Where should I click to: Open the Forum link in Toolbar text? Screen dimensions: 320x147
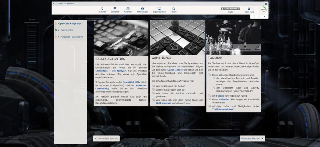click(220, 96)
